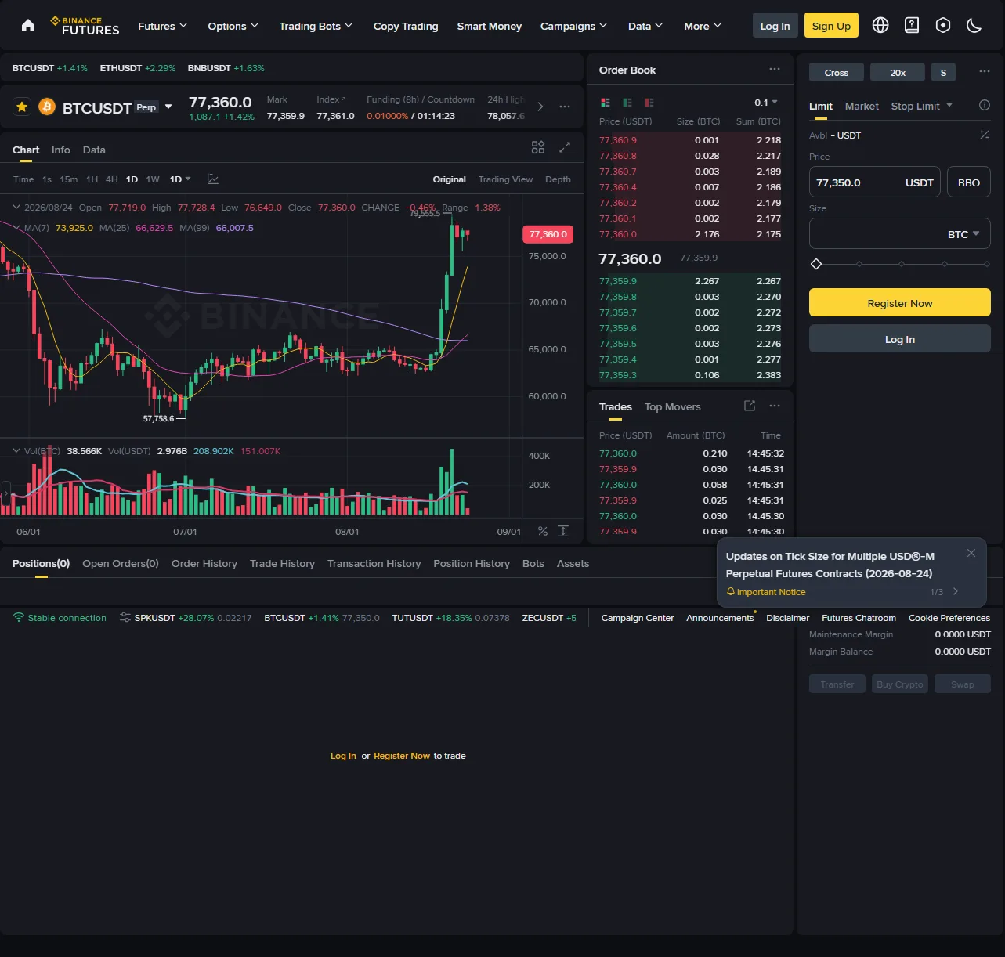Expand the Data menu

645,26
